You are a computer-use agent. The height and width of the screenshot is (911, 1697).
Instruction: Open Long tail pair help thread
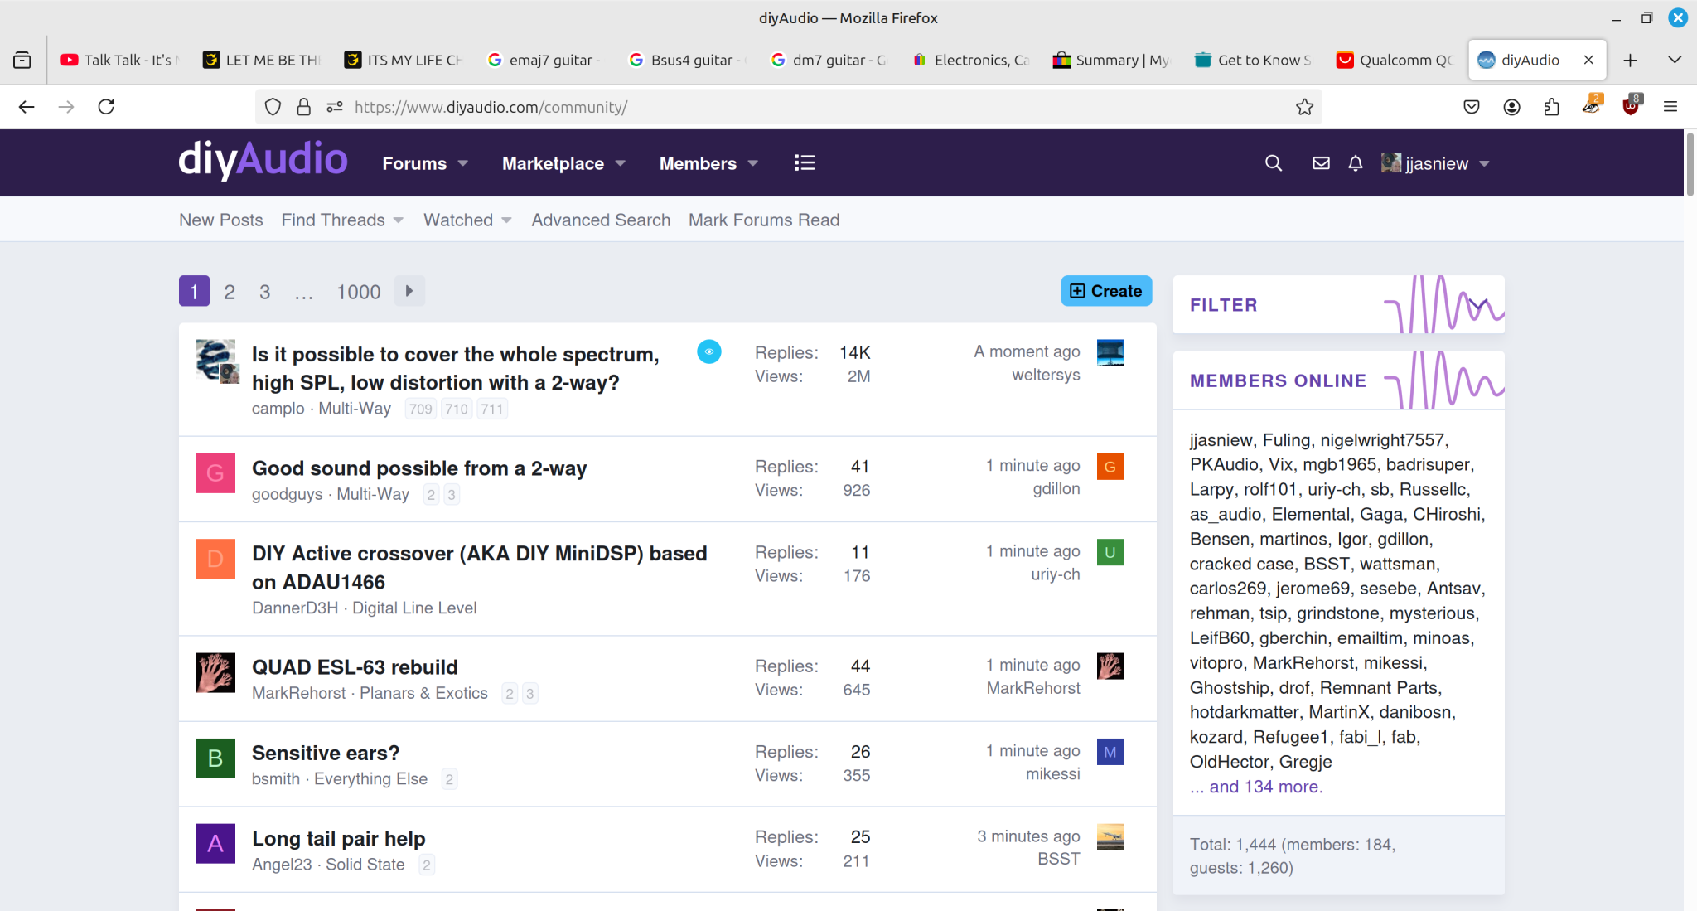click(338, 838)
